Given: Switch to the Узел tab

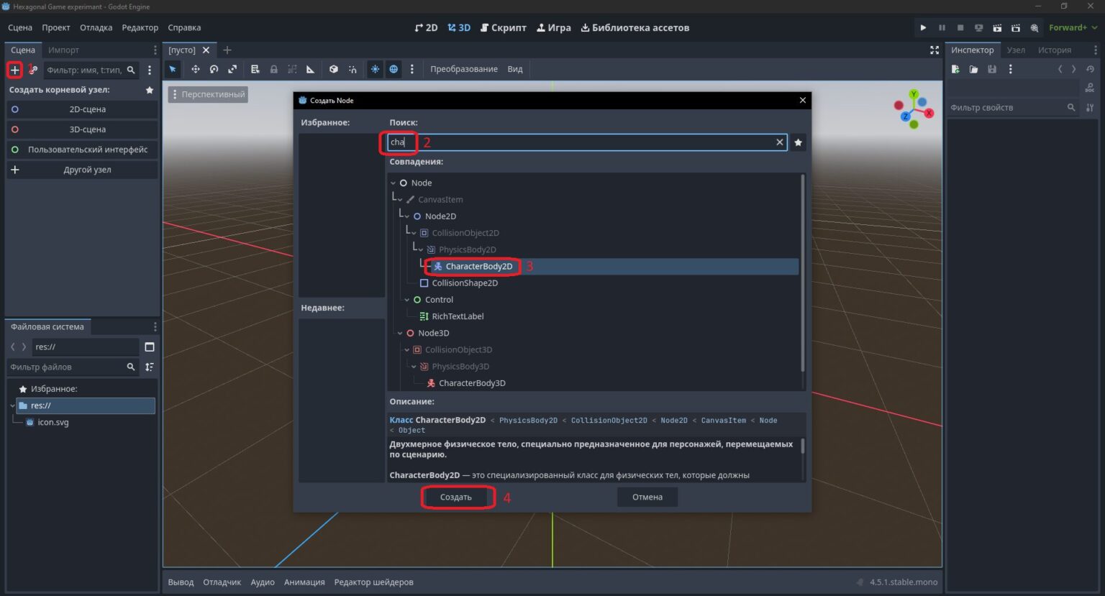Looking at the screenshot, I should pyautogui.click(x=1016, y=50).
